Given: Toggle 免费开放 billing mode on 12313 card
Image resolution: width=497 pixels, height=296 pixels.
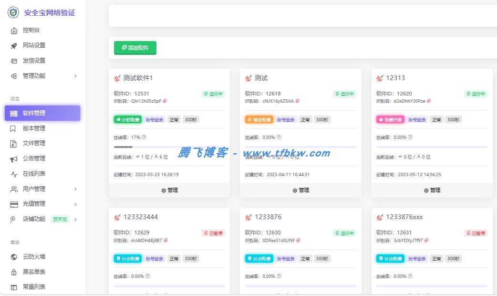Looking at the screenshot, I should (x=390, y=119).
